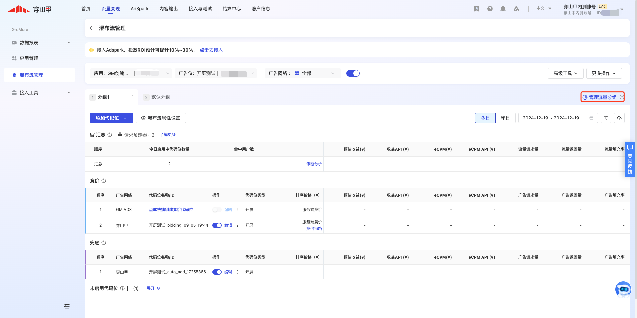The image size is (637, 318).
Task: Open the 应用 app selector dropdown
Action: coord(131,73)
